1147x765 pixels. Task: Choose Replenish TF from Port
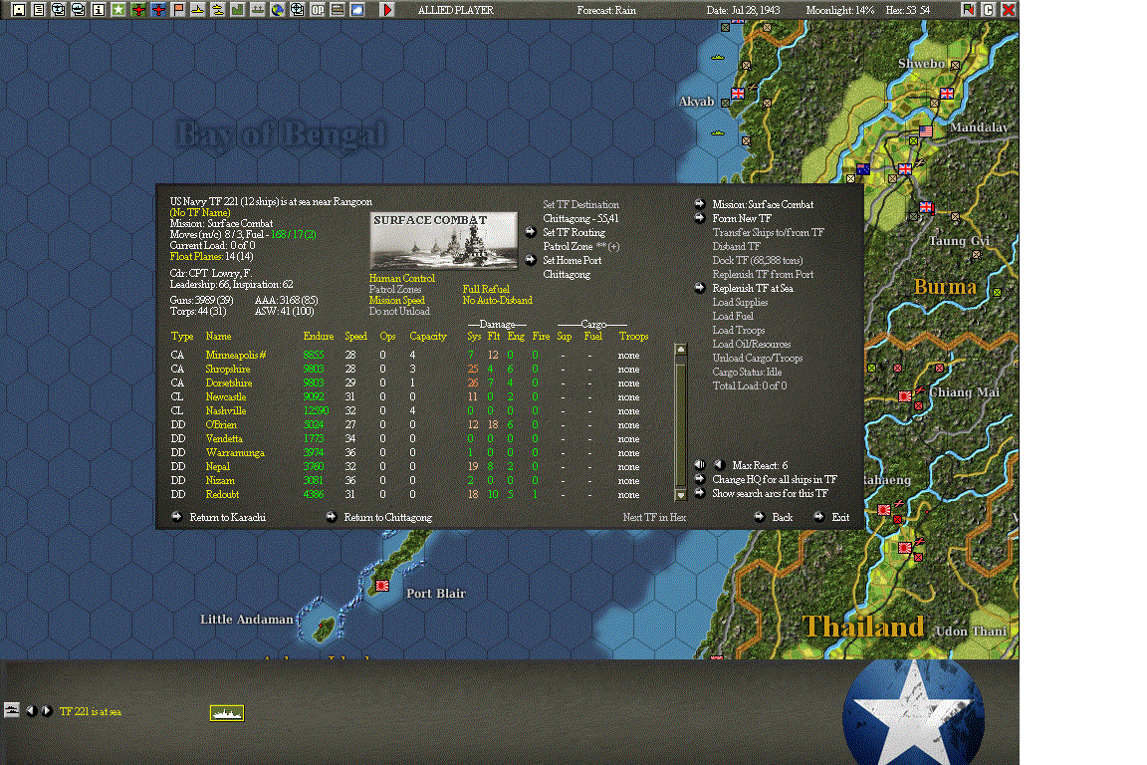coord(763,275)
